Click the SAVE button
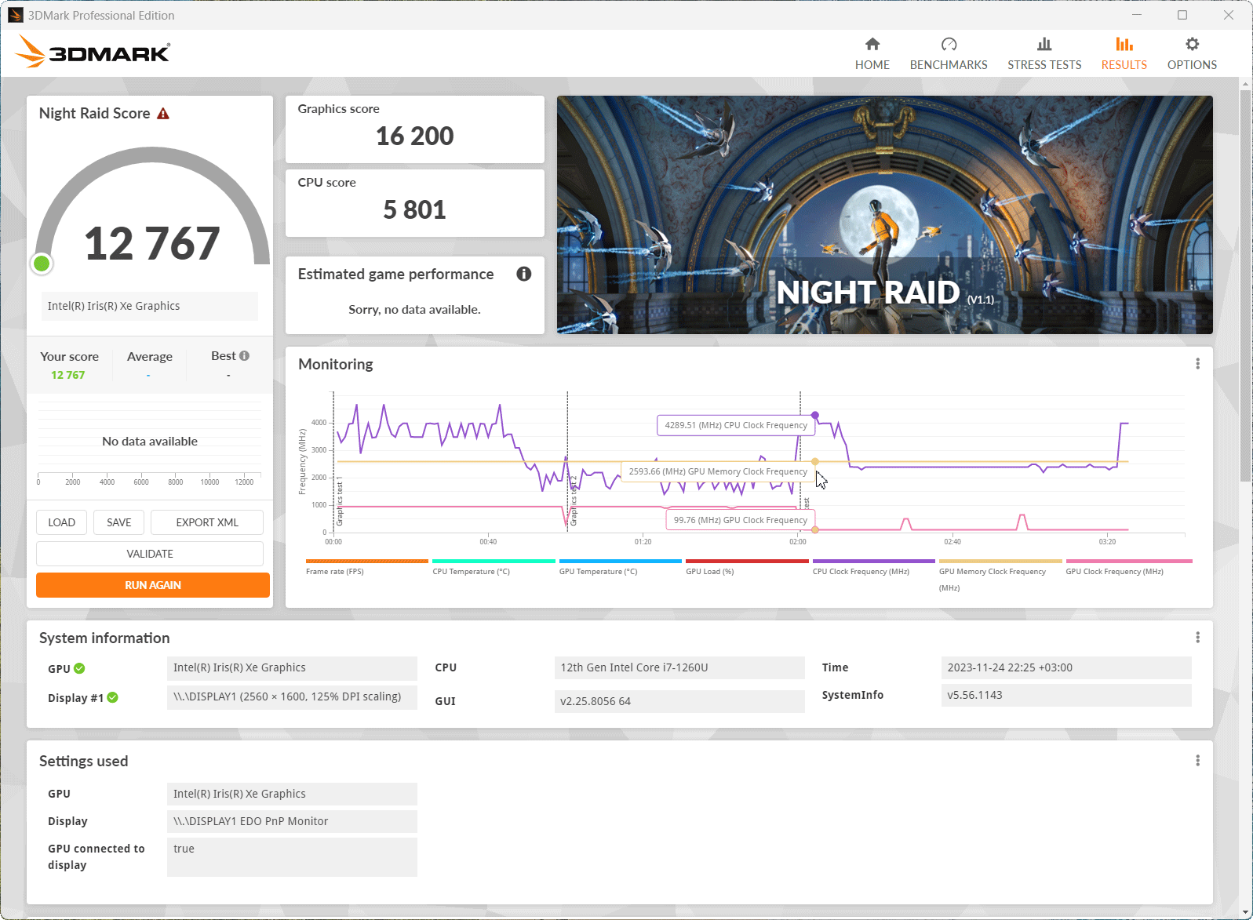 119,522
